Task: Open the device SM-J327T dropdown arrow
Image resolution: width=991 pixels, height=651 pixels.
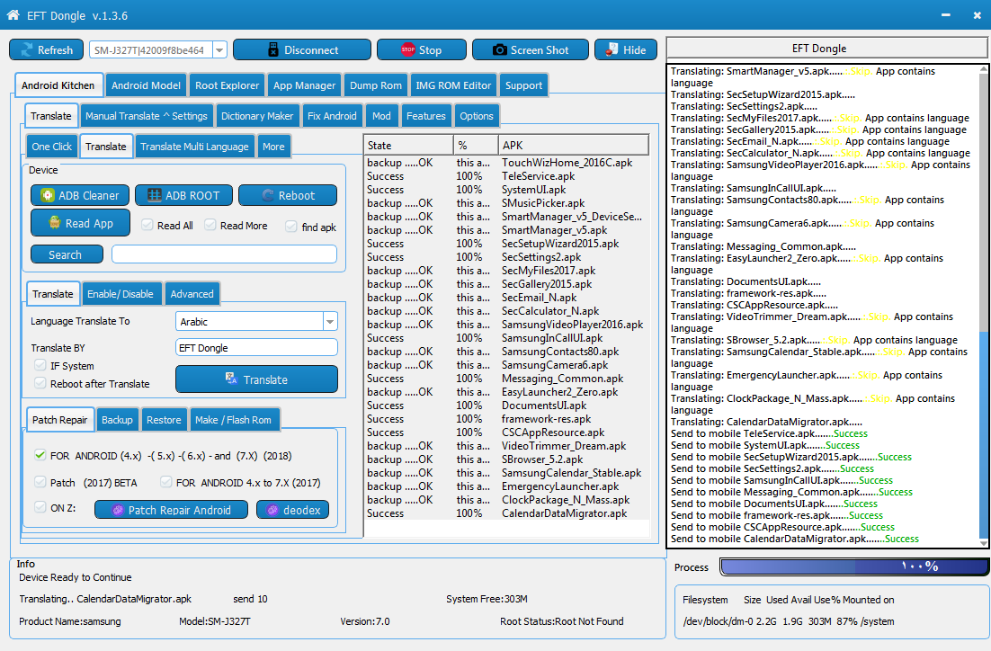Action: coord(219,50)
